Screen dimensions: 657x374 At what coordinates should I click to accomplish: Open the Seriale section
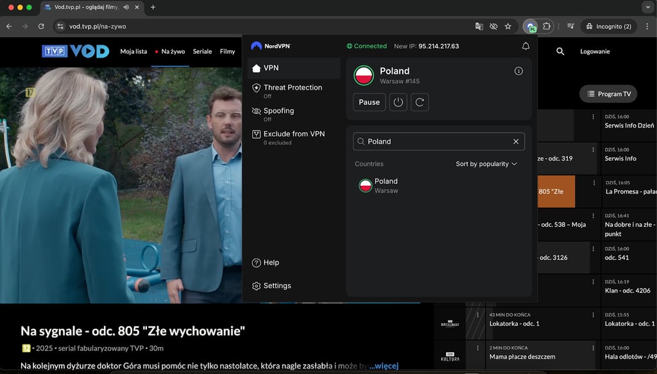pyautogui.click(x=202, y=51)
